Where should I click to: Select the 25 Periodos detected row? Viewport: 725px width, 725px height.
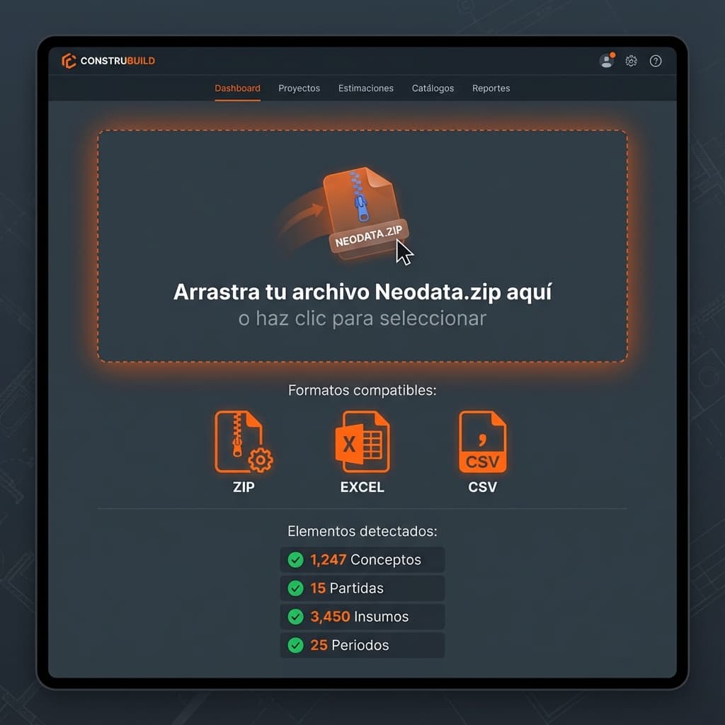click(362, 644)
